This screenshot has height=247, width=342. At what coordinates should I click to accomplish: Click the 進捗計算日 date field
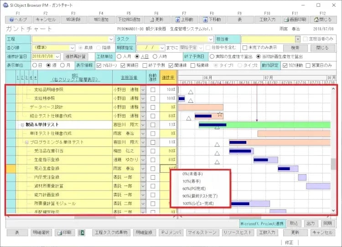[45, 56]
